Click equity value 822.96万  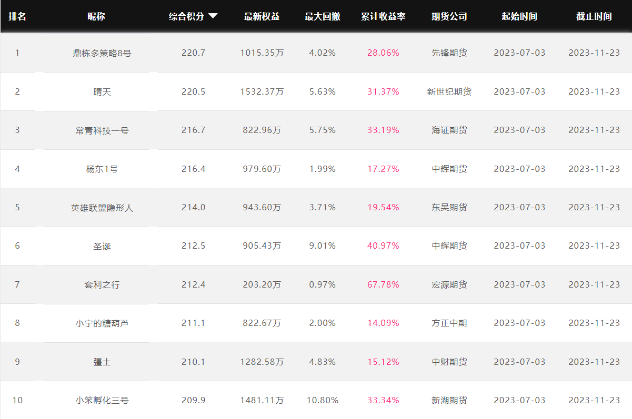[x=262, y=130]
